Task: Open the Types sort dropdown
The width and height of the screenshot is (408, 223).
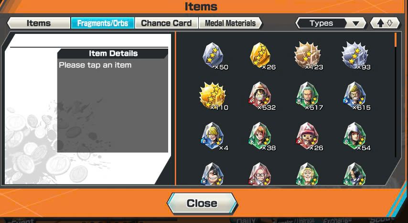Action: pos(331,23)
